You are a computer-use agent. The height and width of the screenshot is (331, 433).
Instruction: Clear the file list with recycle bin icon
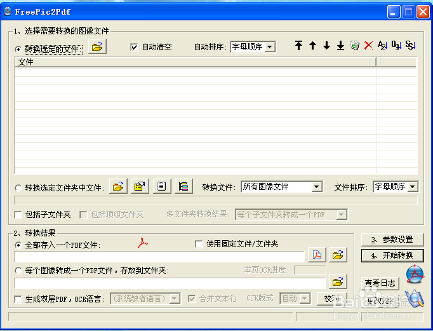(354, 45)
